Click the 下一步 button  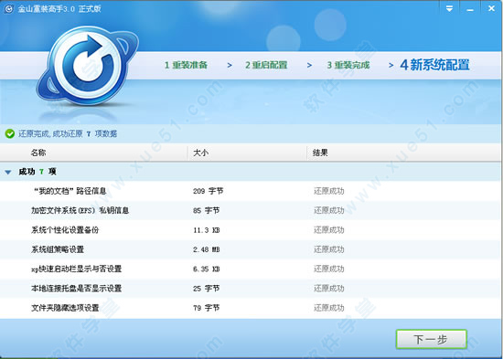coord(431,339)
